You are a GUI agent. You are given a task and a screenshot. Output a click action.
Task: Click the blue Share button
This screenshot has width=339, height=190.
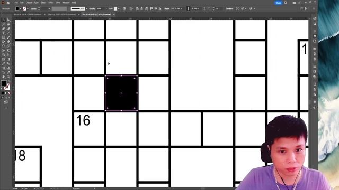click(278, 3)
